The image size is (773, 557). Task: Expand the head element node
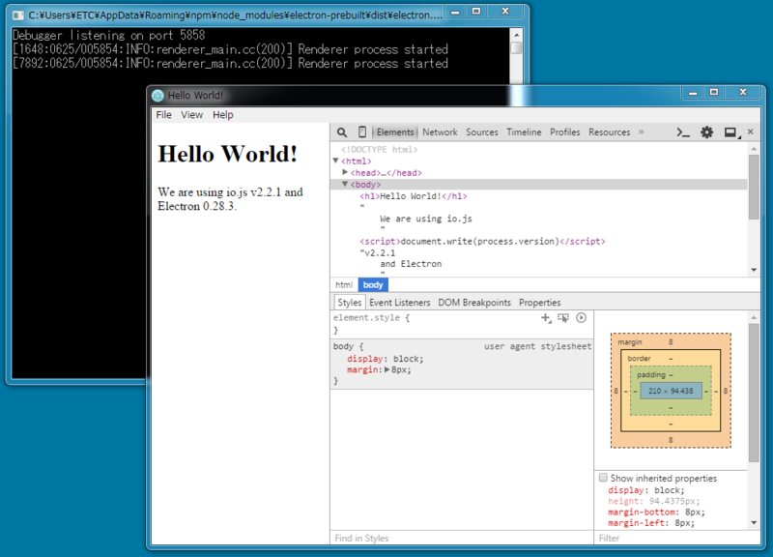click(x=345, y=172)
